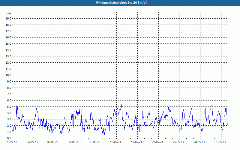The image size is (240, 150).
Task: Click the 10,0 y-axis label
Action: coord(8,75)
